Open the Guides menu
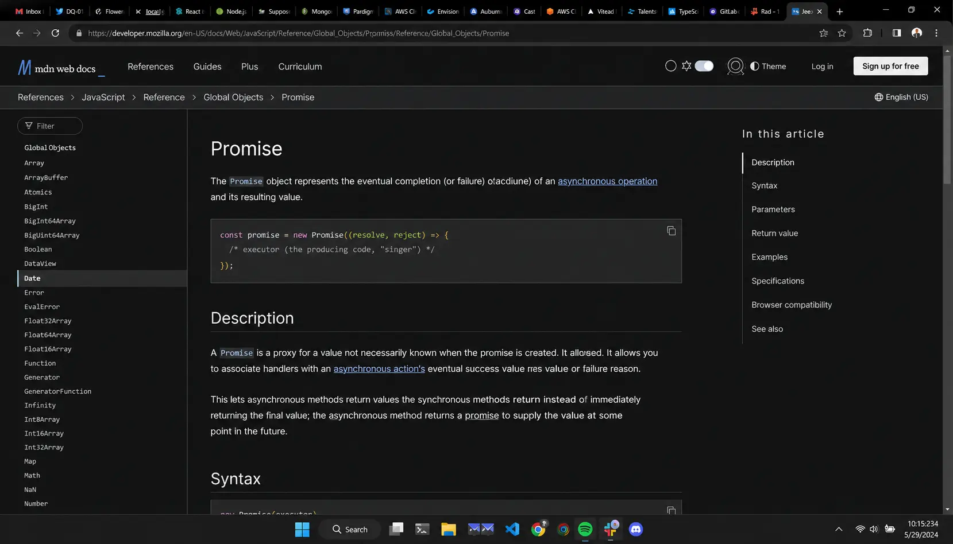The height and width of the screenshot is (544, 953). click(x=207, y=67)
